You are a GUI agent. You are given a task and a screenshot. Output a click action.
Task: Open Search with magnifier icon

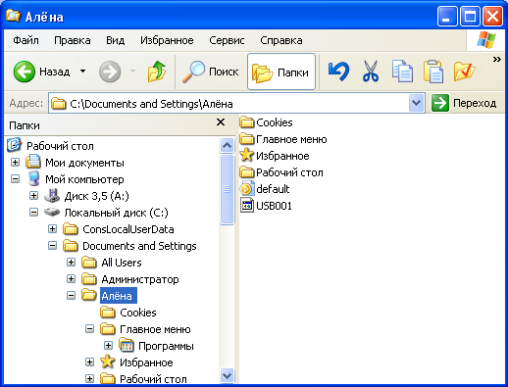[210, 72]
